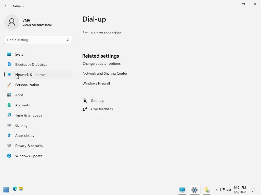Click the search magnifier icon

tap(67, 40)
